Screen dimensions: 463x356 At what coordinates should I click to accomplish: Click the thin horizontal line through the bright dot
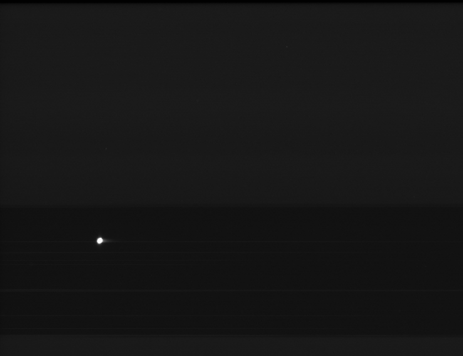click(231, 242)
